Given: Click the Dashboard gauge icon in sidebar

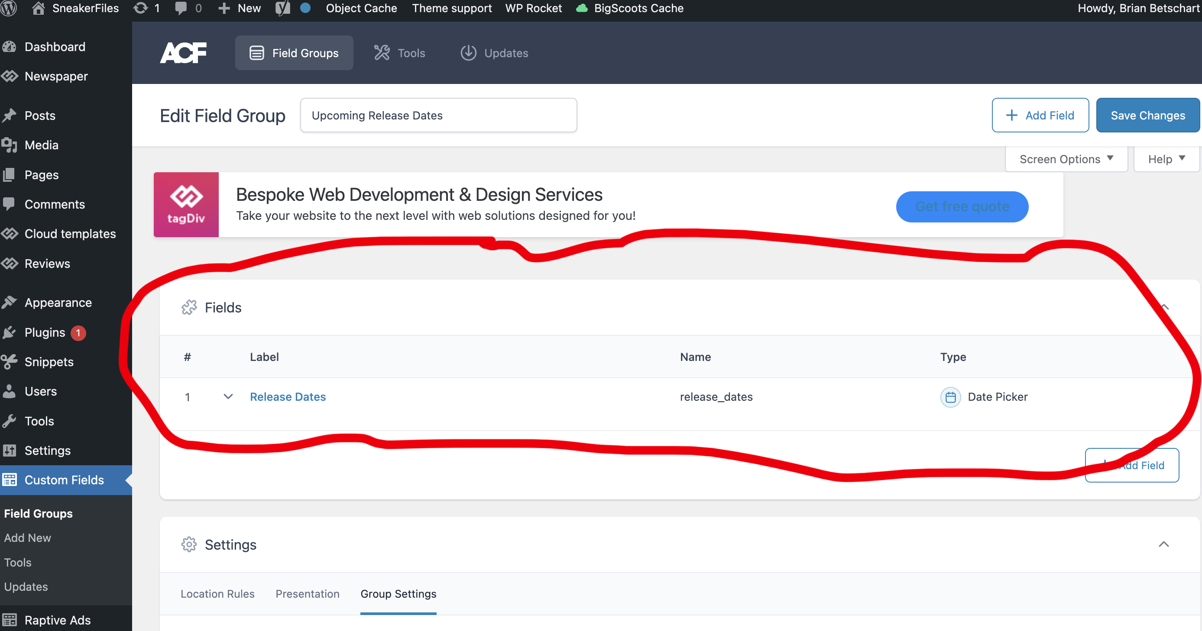Looking at the screenshot, I should tap(10, 47).
